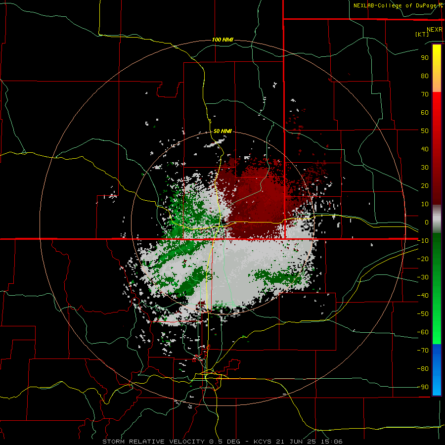This screenshot has width=445, height=445.
Task: Click the positive 40 scale value
Action: (x=425, y=149)
